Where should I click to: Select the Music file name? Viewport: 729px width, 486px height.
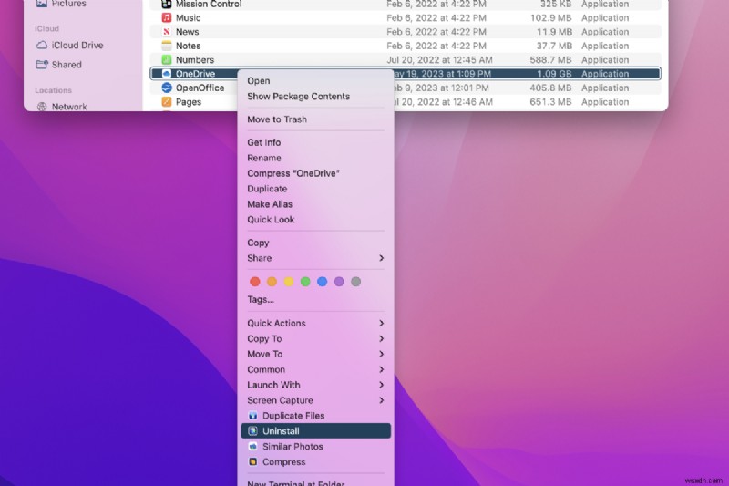tap(189, 17)
